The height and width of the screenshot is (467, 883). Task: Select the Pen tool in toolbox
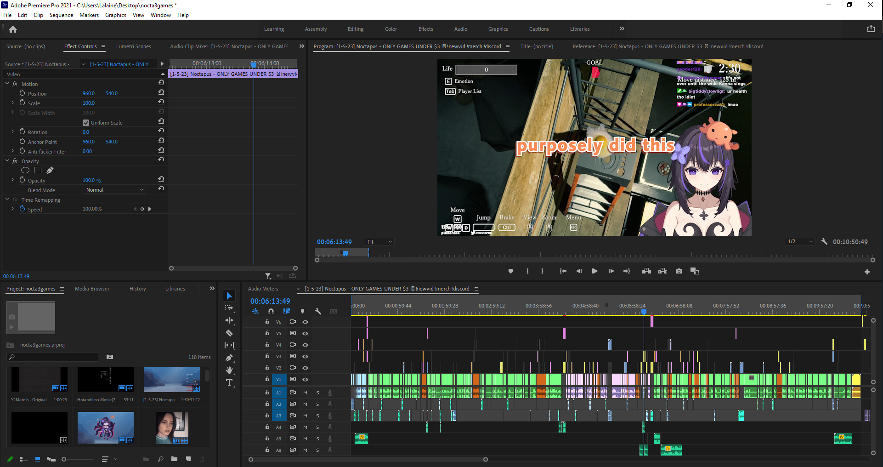click(229, 358)
